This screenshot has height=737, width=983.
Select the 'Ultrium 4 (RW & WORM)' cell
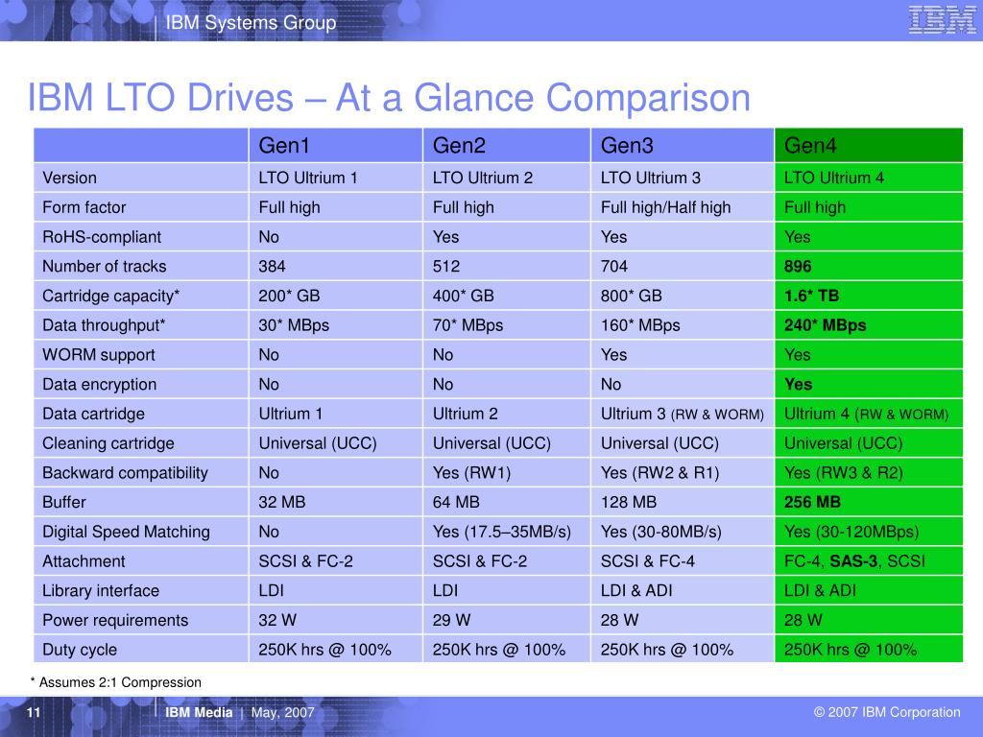point(867,414)
